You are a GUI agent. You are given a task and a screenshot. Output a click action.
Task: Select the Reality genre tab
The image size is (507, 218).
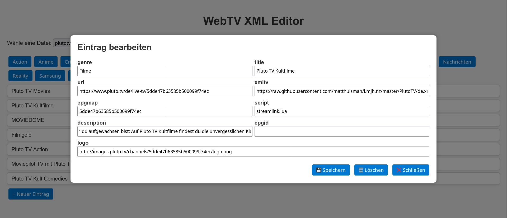(20, 76)
